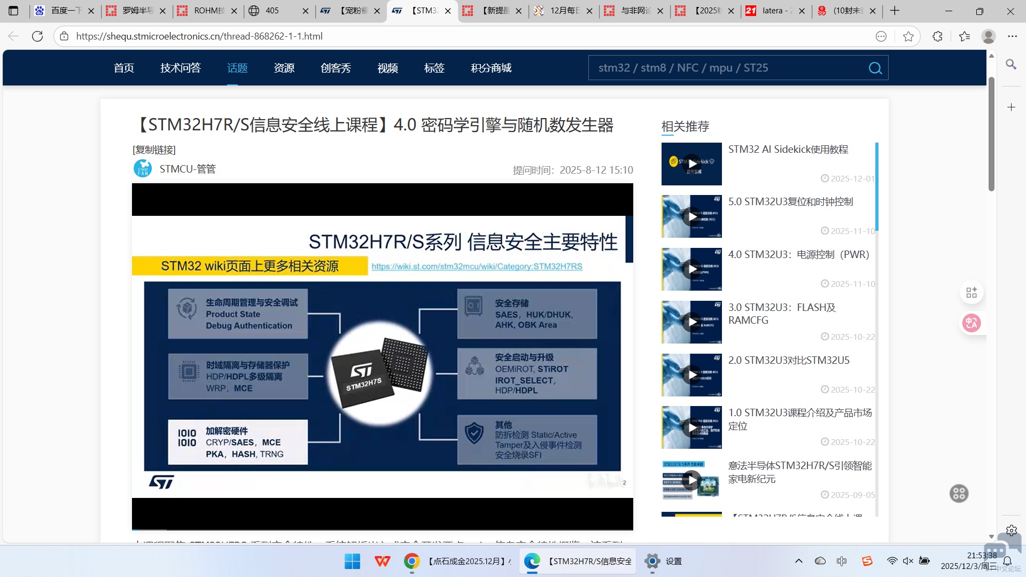The width and height of the screenshot is (1026, 577).
Task: Open 标签 navigation item
Action: (434, 68)
